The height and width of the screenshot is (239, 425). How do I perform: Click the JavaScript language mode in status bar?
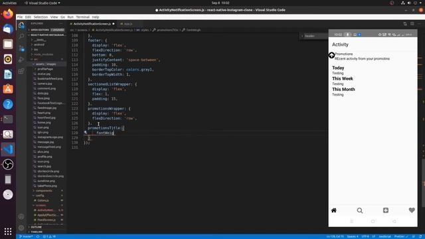(385, 236)
